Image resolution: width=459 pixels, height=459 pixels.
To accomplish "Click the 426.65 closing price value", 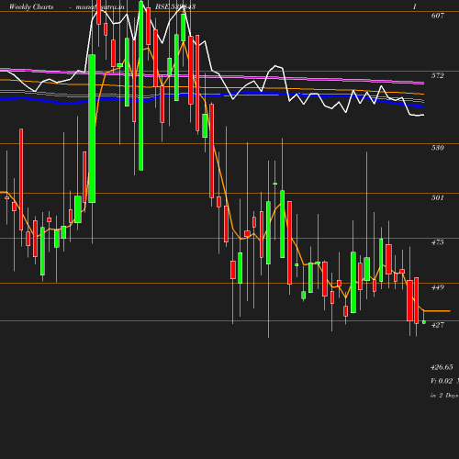I will coord(442,367).
